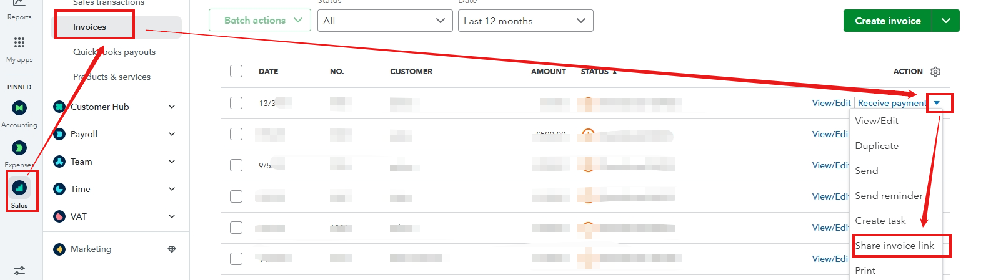Open the Batch actions dropdown
Viewport: 981px width, 280px height.
click(259, 21)
